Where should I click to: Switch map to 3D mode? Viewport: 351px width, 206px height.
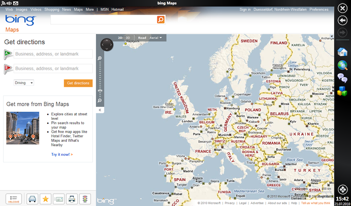click(x=128, y=38)
